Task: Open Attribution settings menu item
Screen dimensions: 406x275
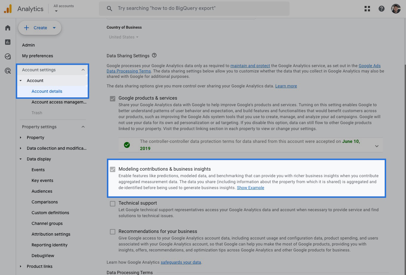Action: coord(51,234)
